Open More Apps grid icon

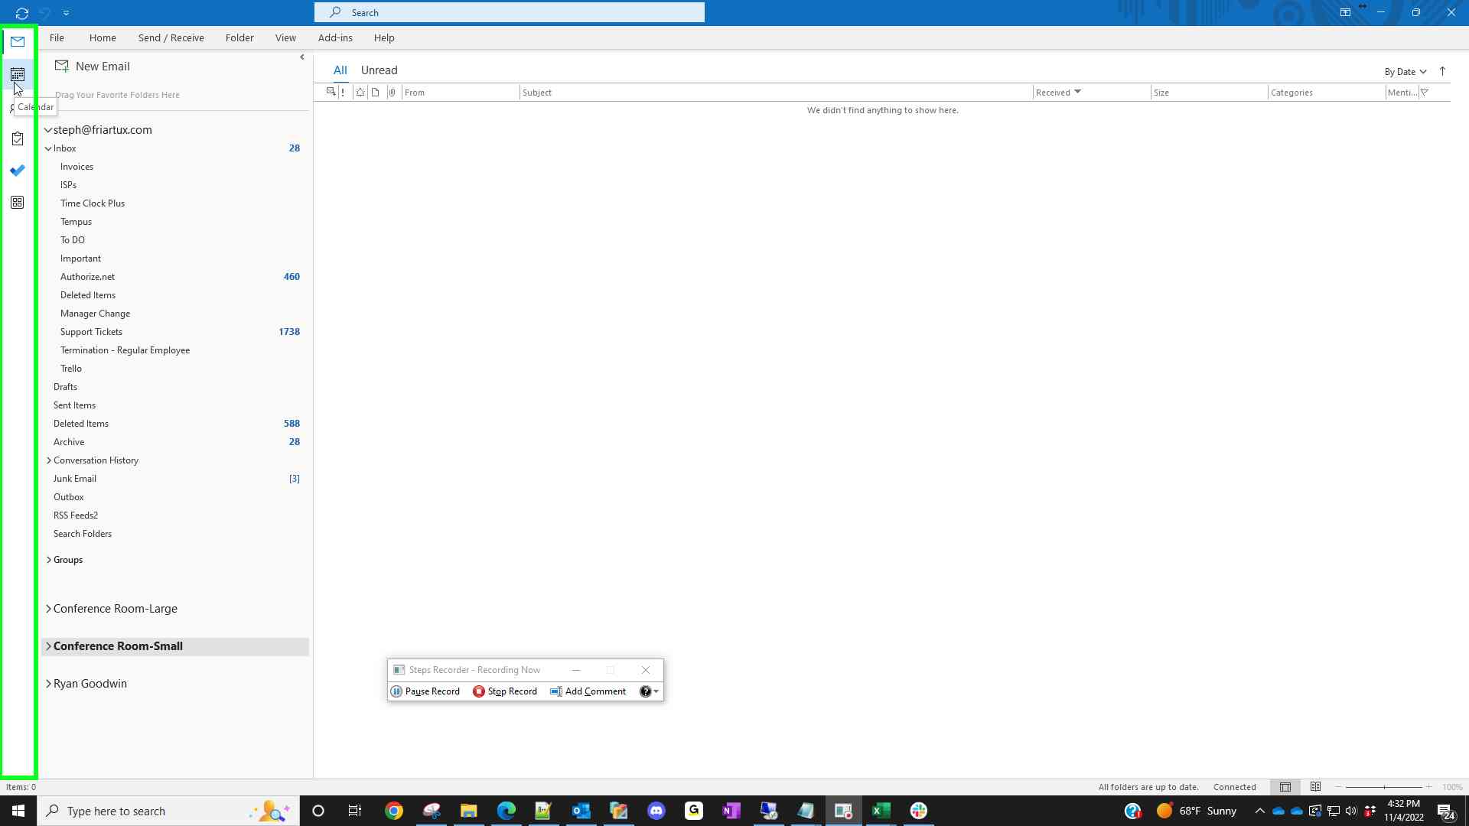(18, 203)
